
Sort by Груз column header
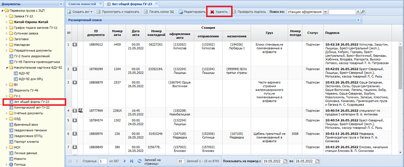tap(269, 32)
